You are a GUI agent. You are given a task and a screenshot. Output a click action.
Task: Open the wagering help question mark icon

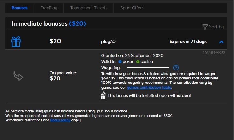176,68
